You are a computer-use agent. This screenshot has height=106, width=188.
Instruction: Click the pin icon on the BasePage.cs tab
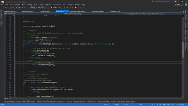point(66,11)
